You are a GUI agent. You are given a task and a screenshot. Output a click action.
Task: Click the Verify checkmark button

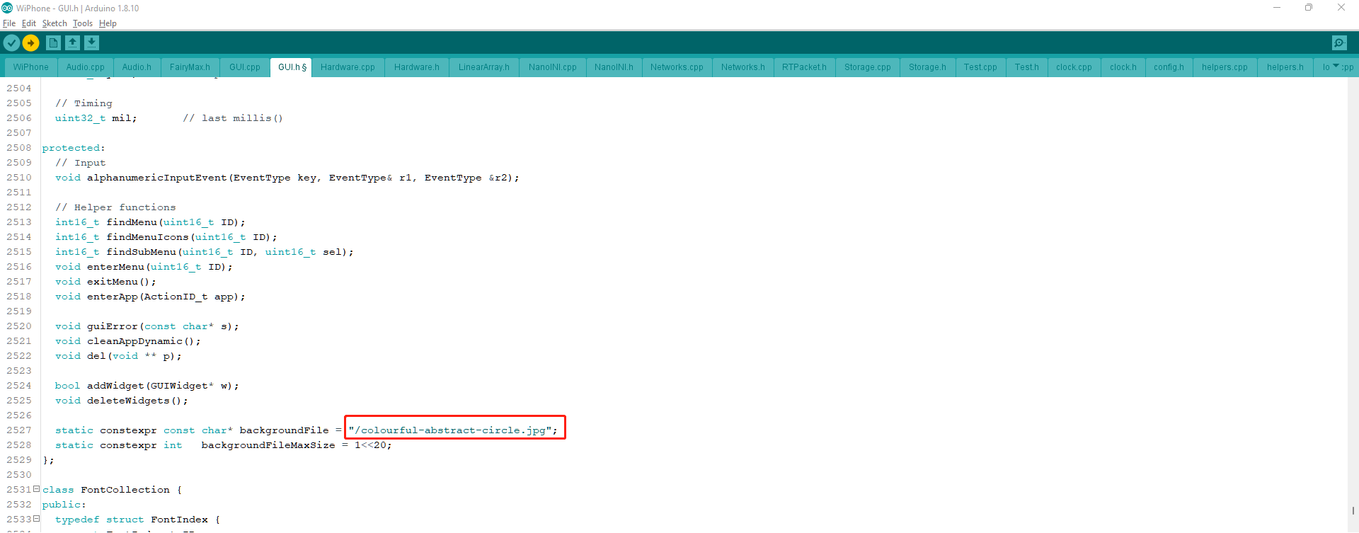(11, 43)
